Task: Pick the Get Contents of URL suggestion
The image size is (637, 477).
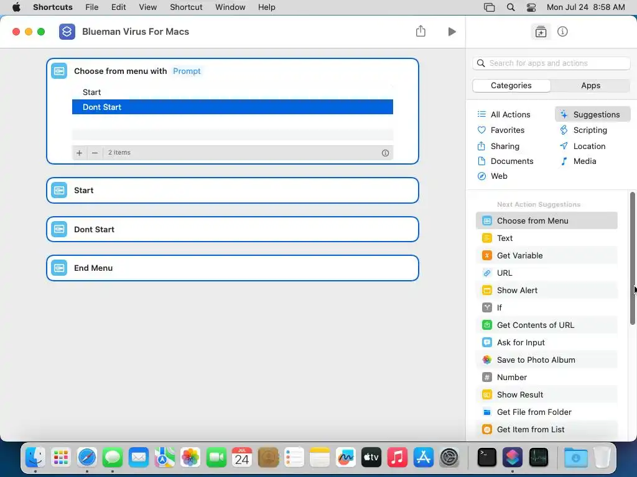Action: click(x=546, y=325)
